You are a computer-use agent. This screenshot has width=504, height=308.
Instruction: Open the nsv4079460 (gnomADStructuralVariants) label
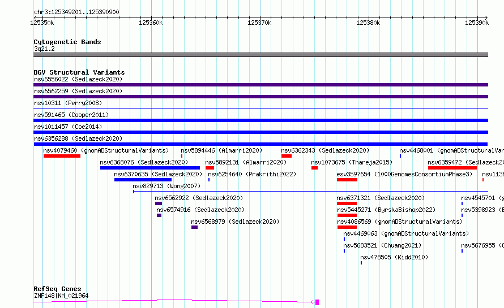[106, 150]
